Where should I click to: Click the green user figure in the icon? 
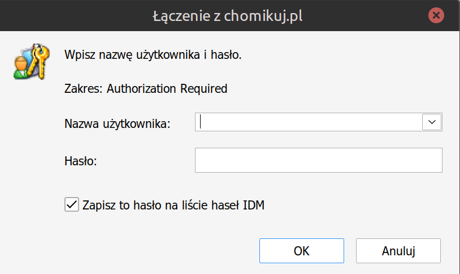pos(21,68)
